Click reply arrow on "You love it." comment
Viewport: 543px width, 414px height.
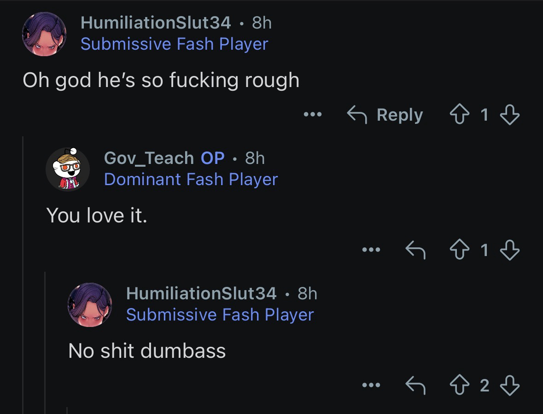(415, 250)
